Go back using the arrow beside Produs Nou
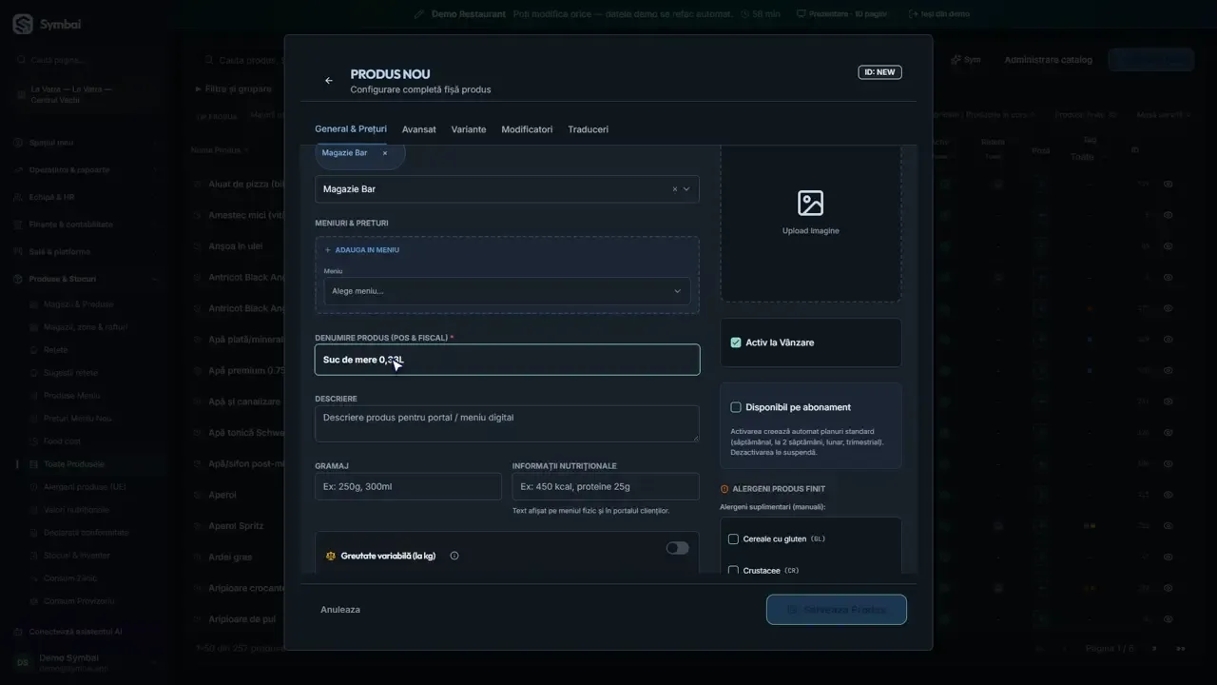Viewport: 1217px width, 685px height. pos(329,81)
